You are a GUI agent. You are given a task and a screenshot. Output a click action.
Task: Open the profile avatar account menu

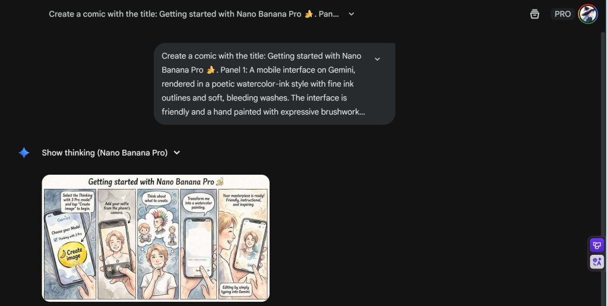coord(588,14)
